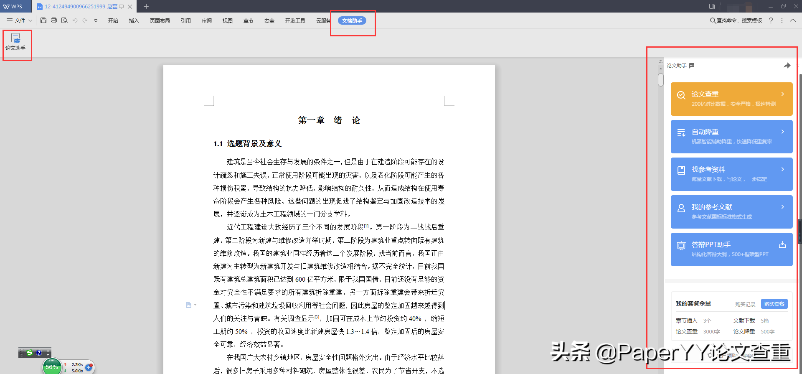The image size is (802, 374).
Task: Switch to the 页面布局 tab
Action: (160, 21)
